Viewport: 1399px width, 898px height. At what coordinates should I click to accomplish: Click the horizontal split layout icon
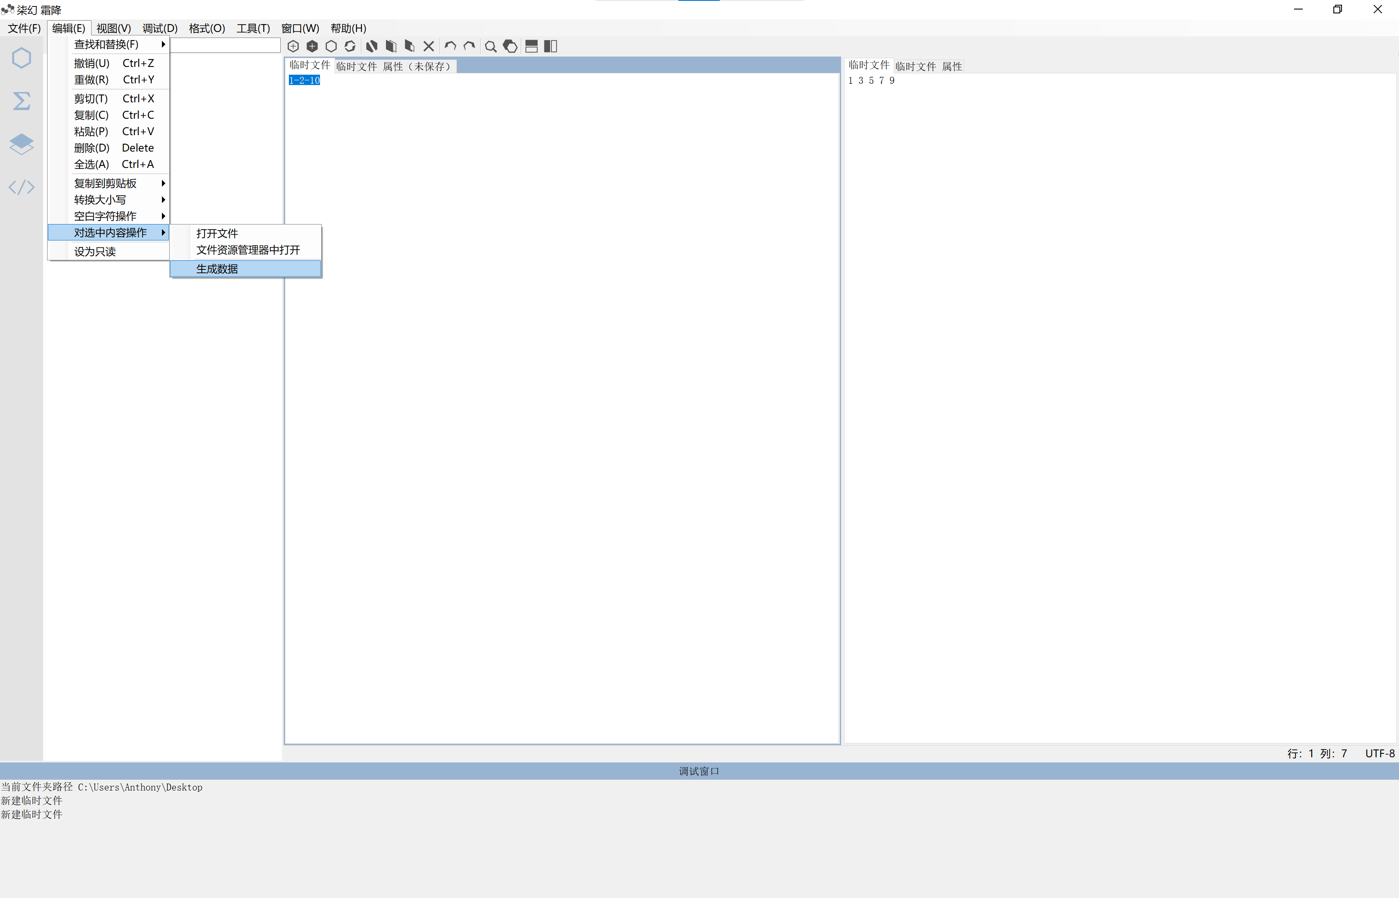point(531,46)
